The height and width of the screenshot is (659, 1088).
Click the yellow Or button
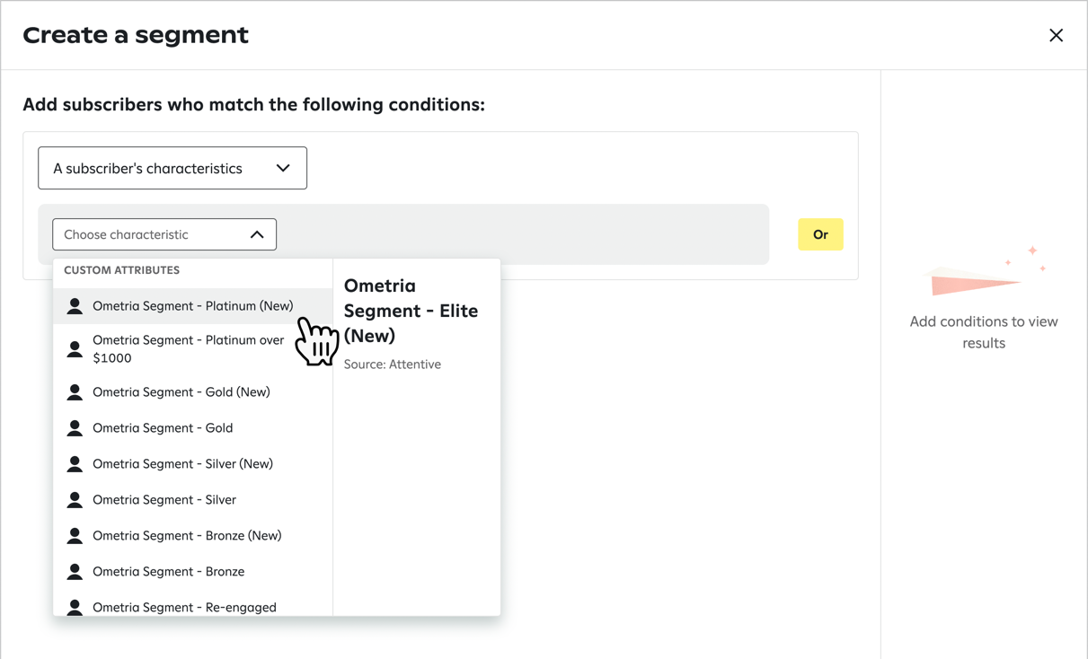(819, 233)
